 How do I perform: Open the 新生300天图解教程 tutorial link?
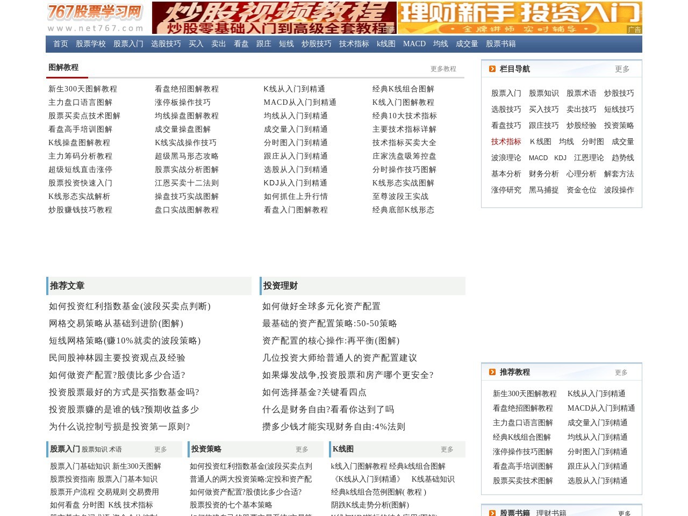coord(82,89)
